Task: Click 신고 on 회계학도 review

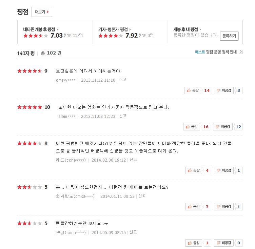Action: [x=142, y=196]
